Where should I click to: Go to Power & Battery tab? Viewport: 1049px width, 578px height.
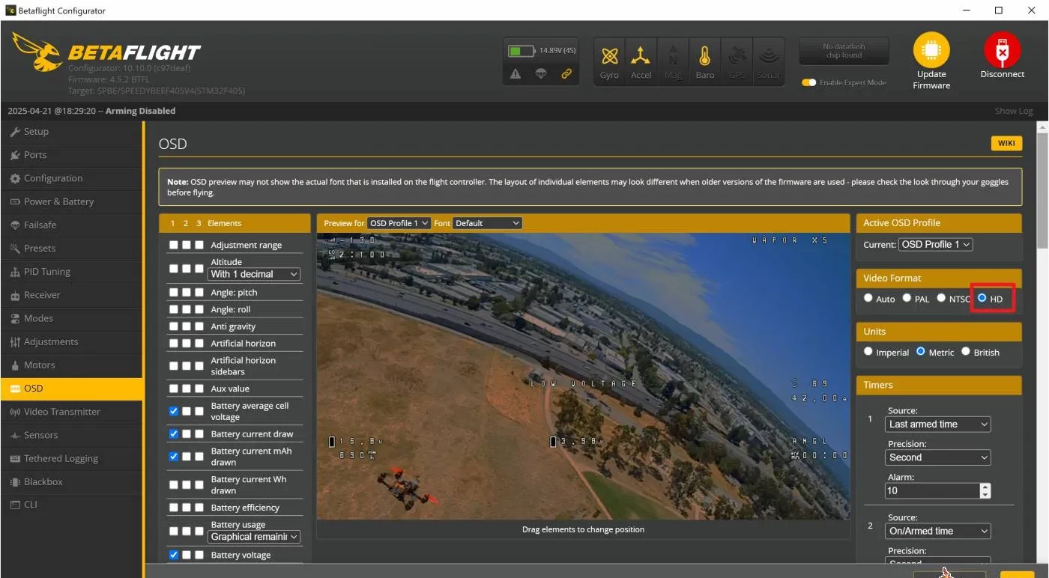[71, 201]
